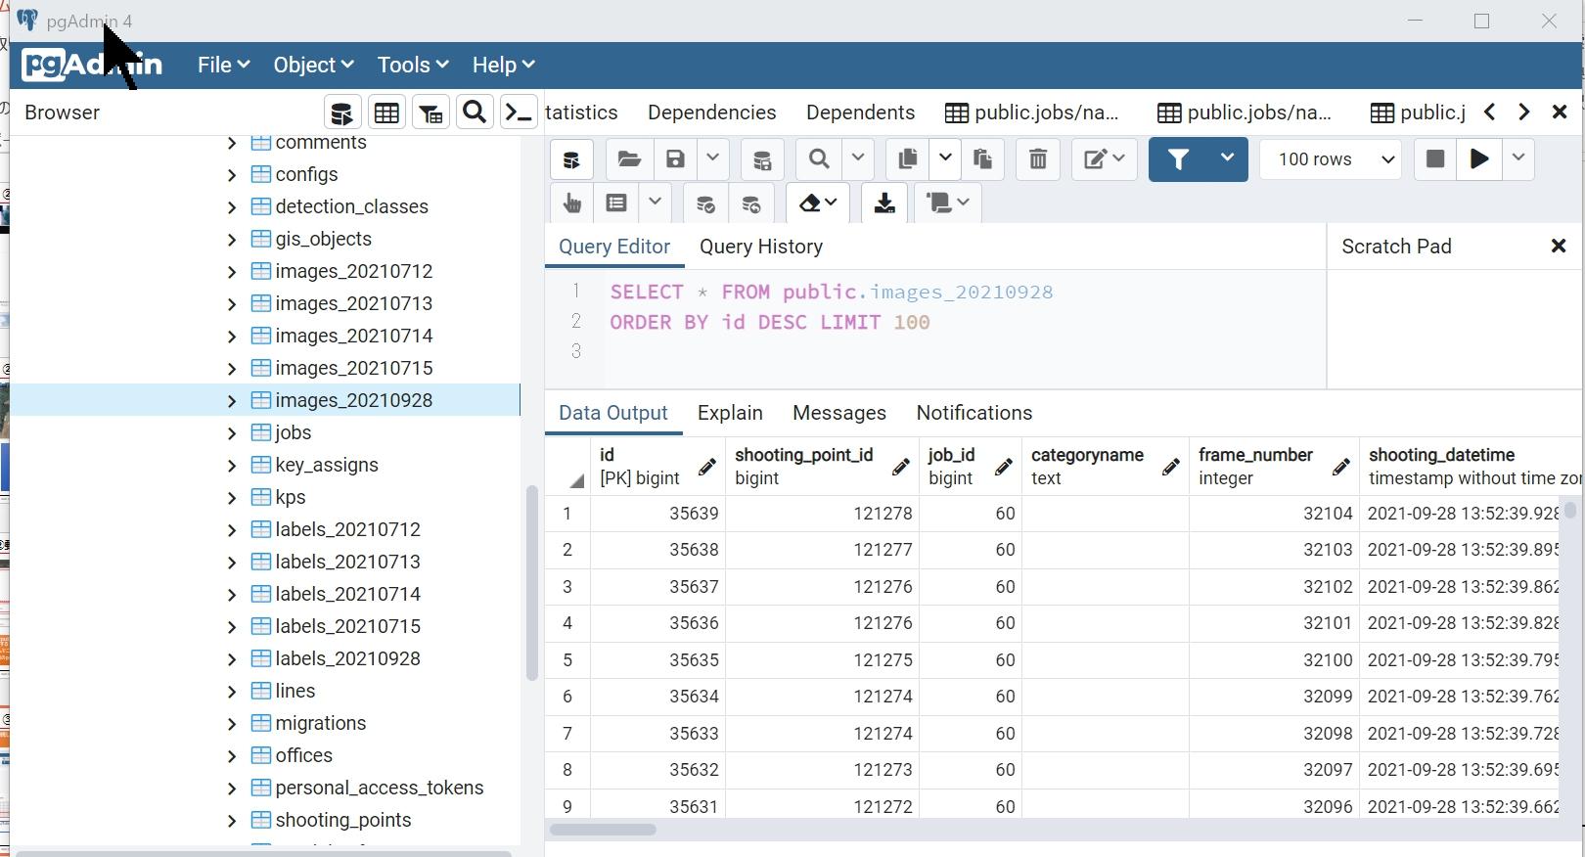
Task: Open Copy options dropdown arrow
Action: click(x=945, y=159)
